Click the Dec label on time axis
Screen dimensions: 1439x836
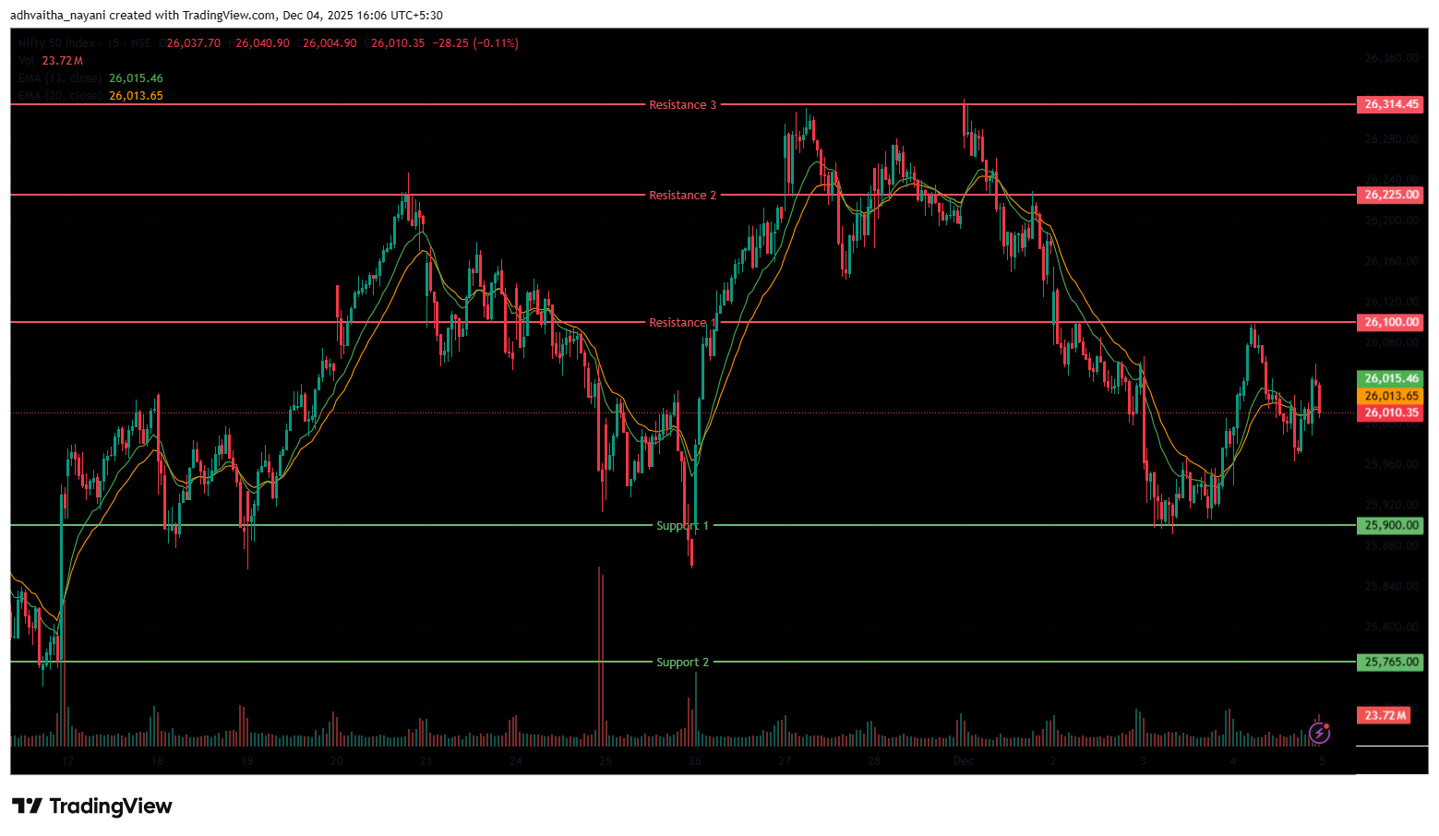[963, 761]
